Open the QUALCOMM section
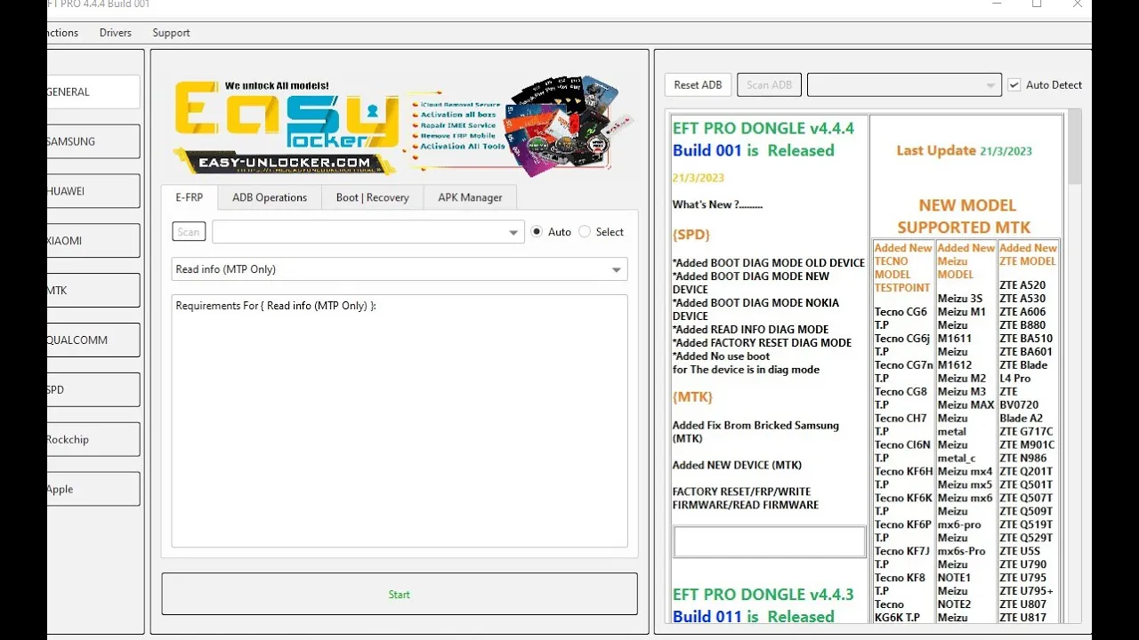1139x640 pixels. (93, 340)
